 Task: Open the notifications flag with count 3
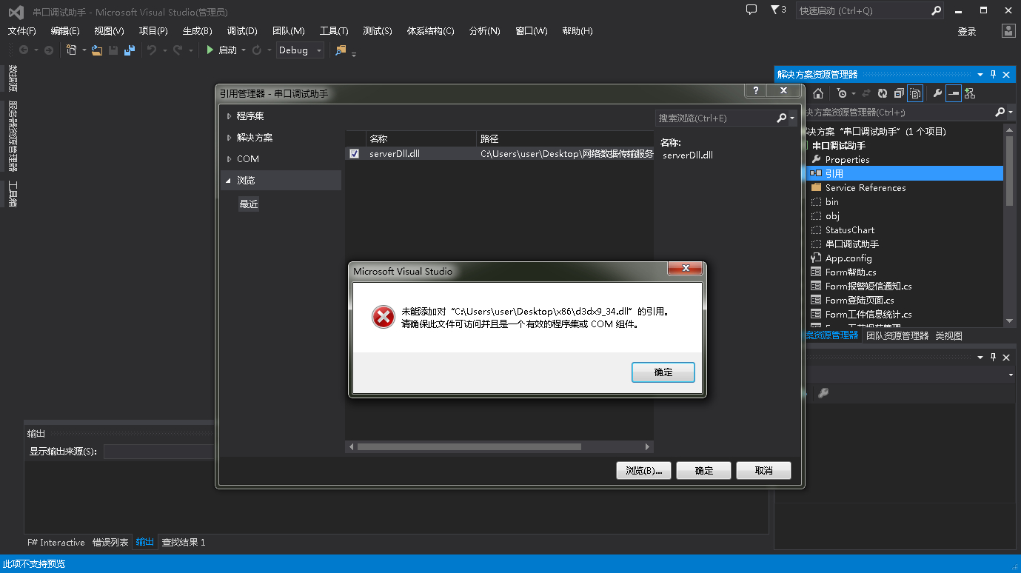(x=778, y=10)
